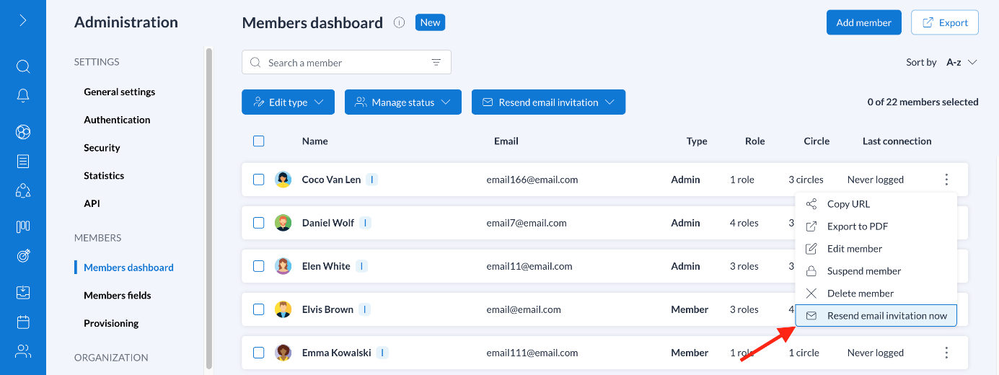Click the Email column header
This screenshot has width=999, height=375.
pos(506,141)
